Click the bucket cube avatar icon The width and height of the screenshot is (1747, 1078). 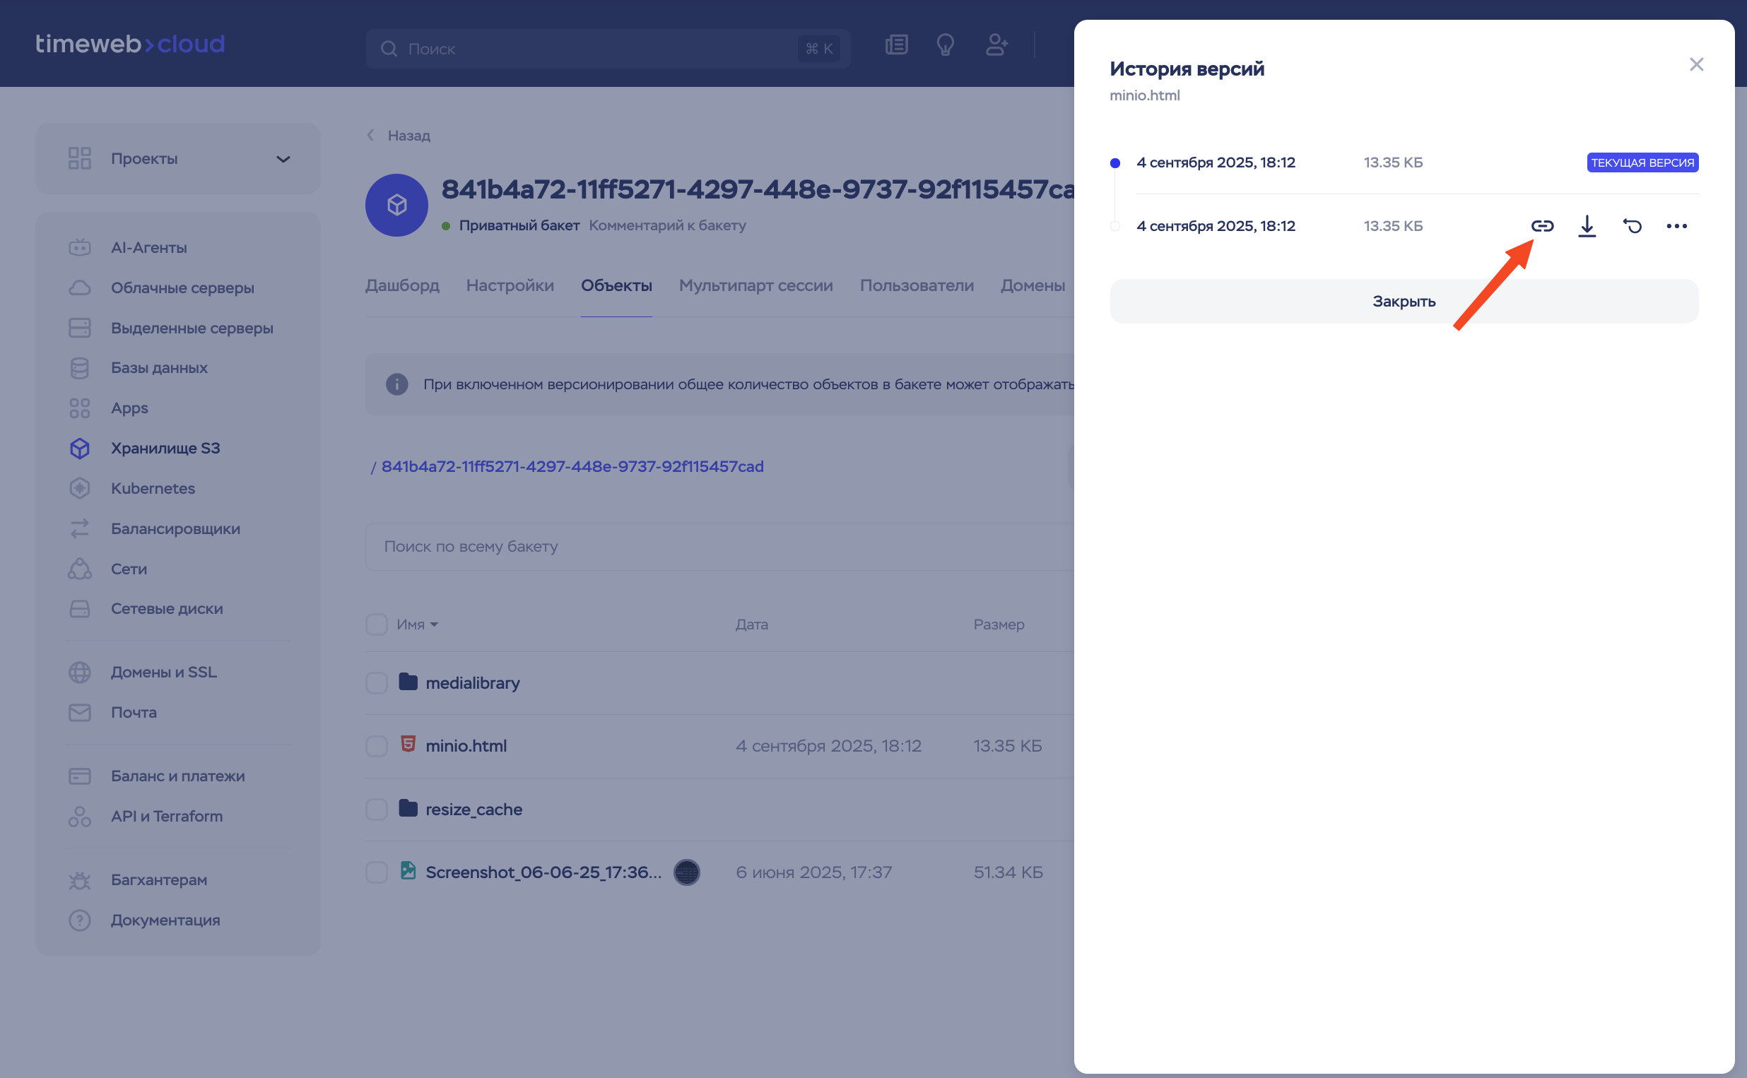396,206
